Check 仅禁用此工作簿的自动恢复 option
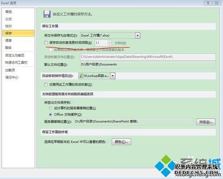Screen dimensions: 223x179 coord(45,85)
